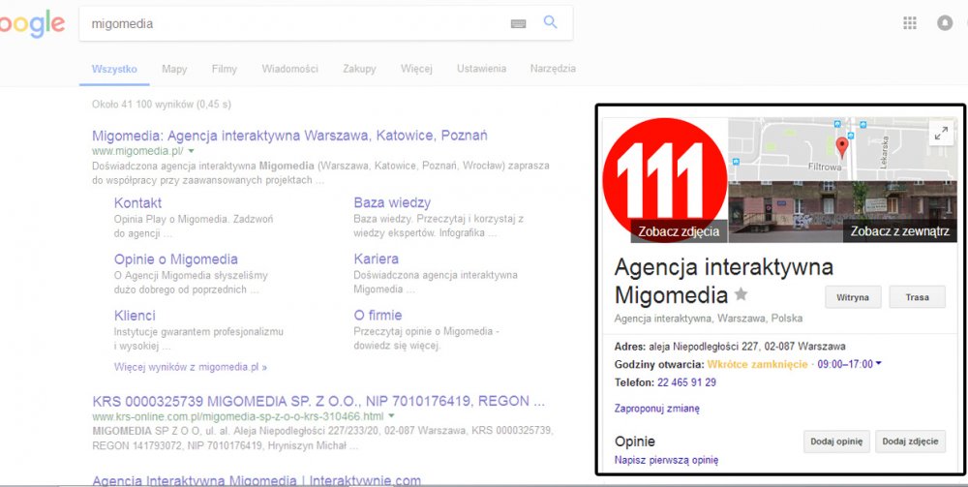Image resolution: width=968 pixels, height=487 pixels.
Task: Click Więcej wyników z migomedia.pl link
Action: (x=191, y=367)
